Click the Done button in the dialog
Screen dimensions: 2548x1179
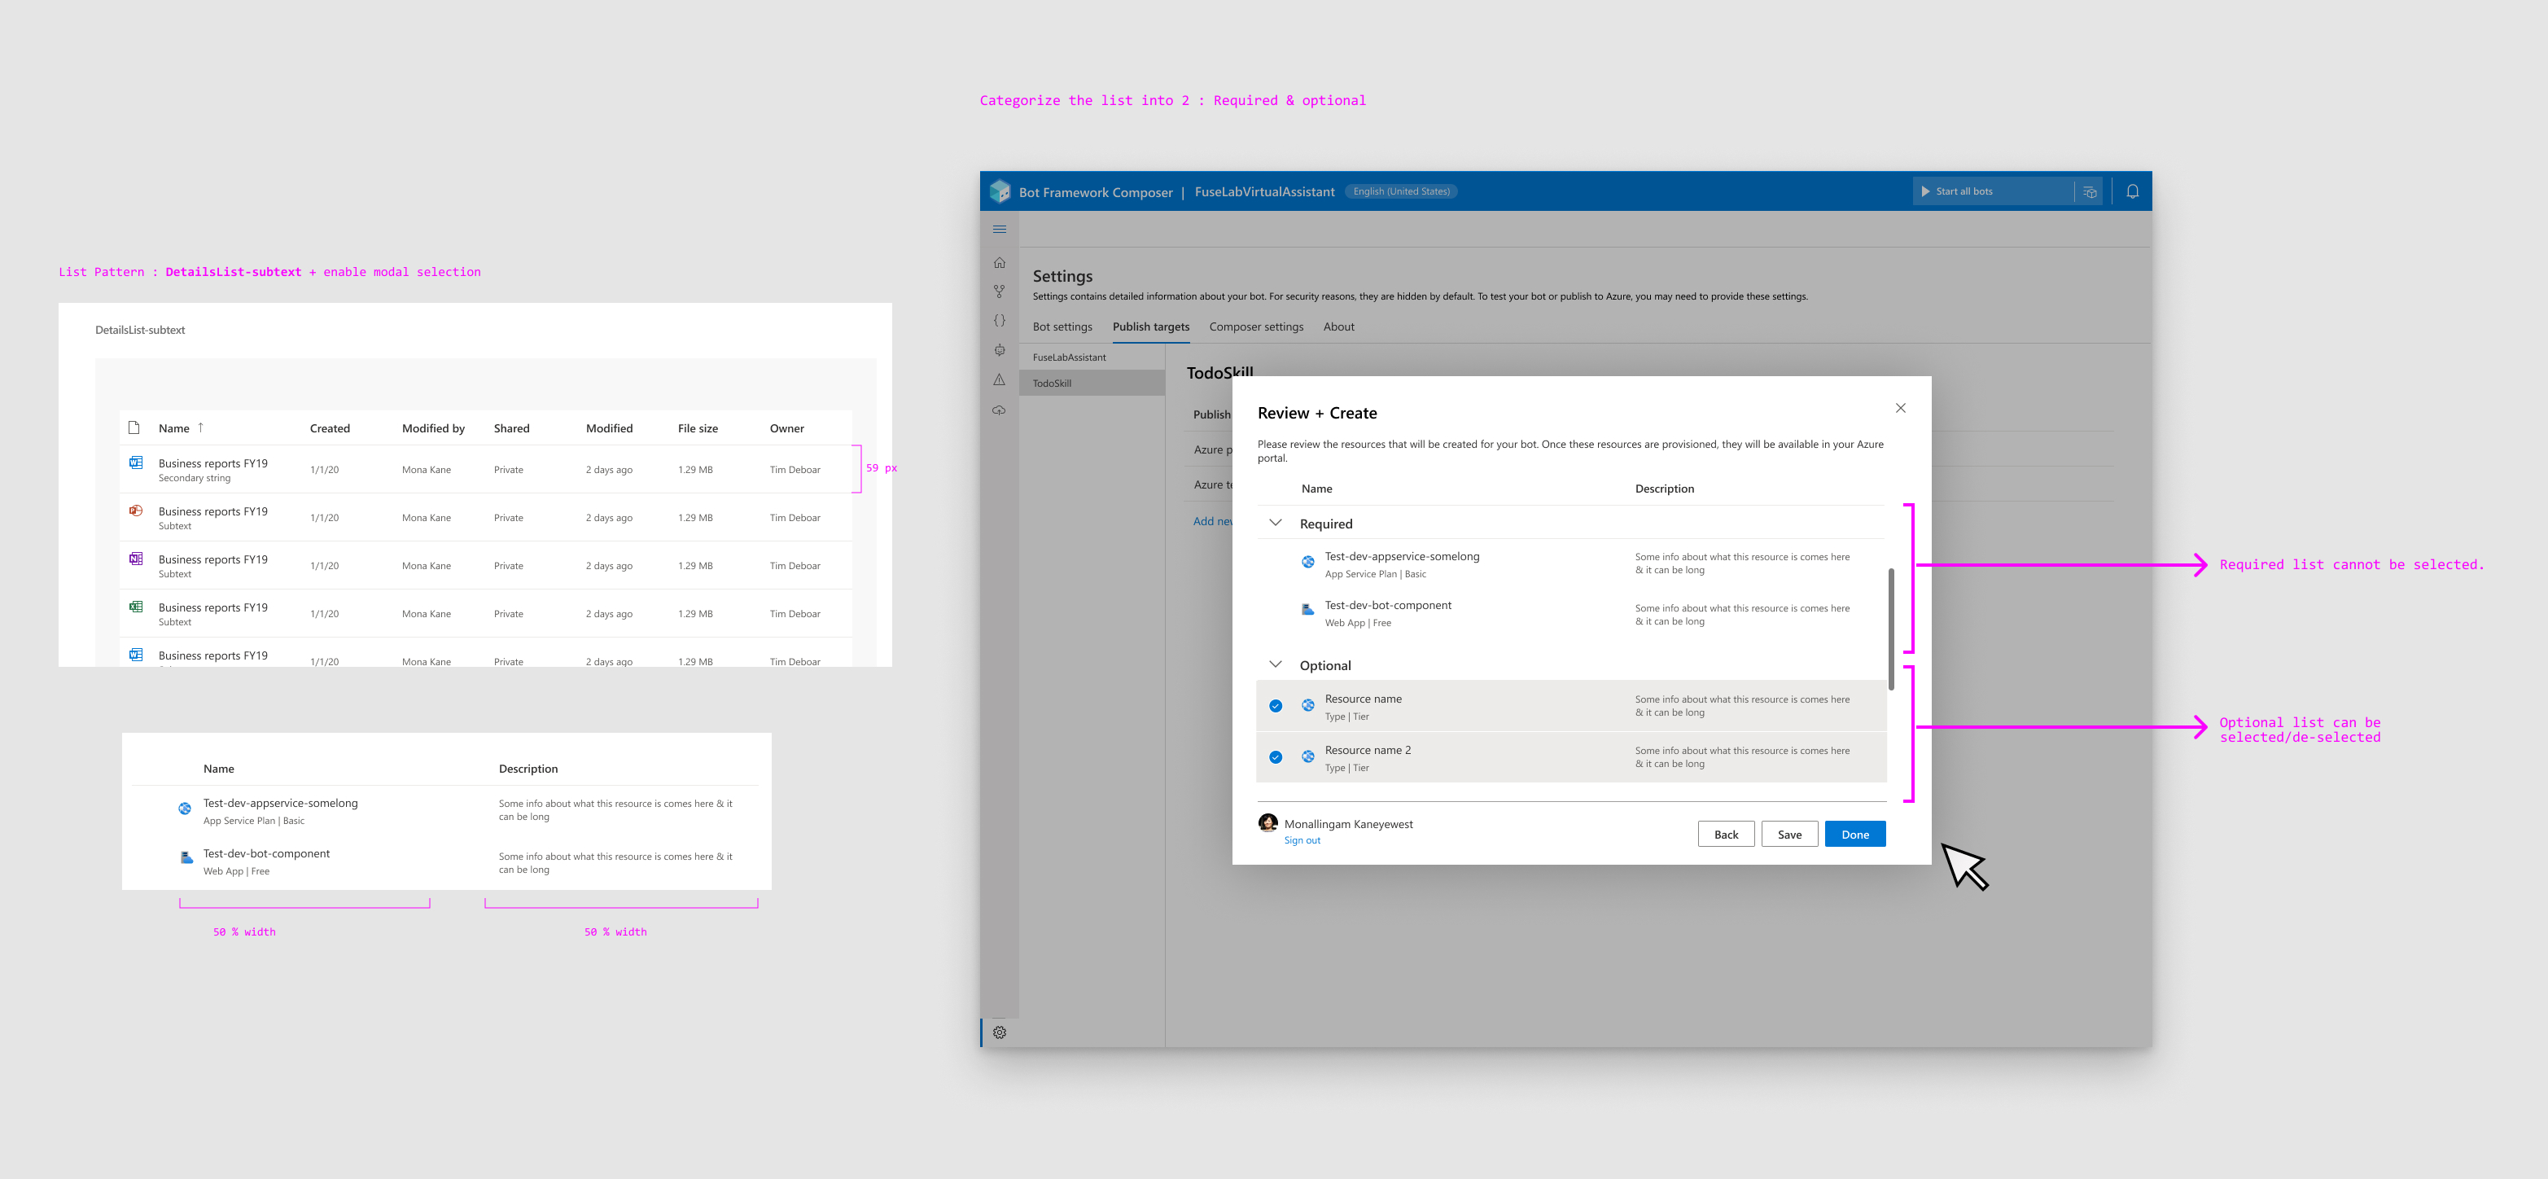1854,834
